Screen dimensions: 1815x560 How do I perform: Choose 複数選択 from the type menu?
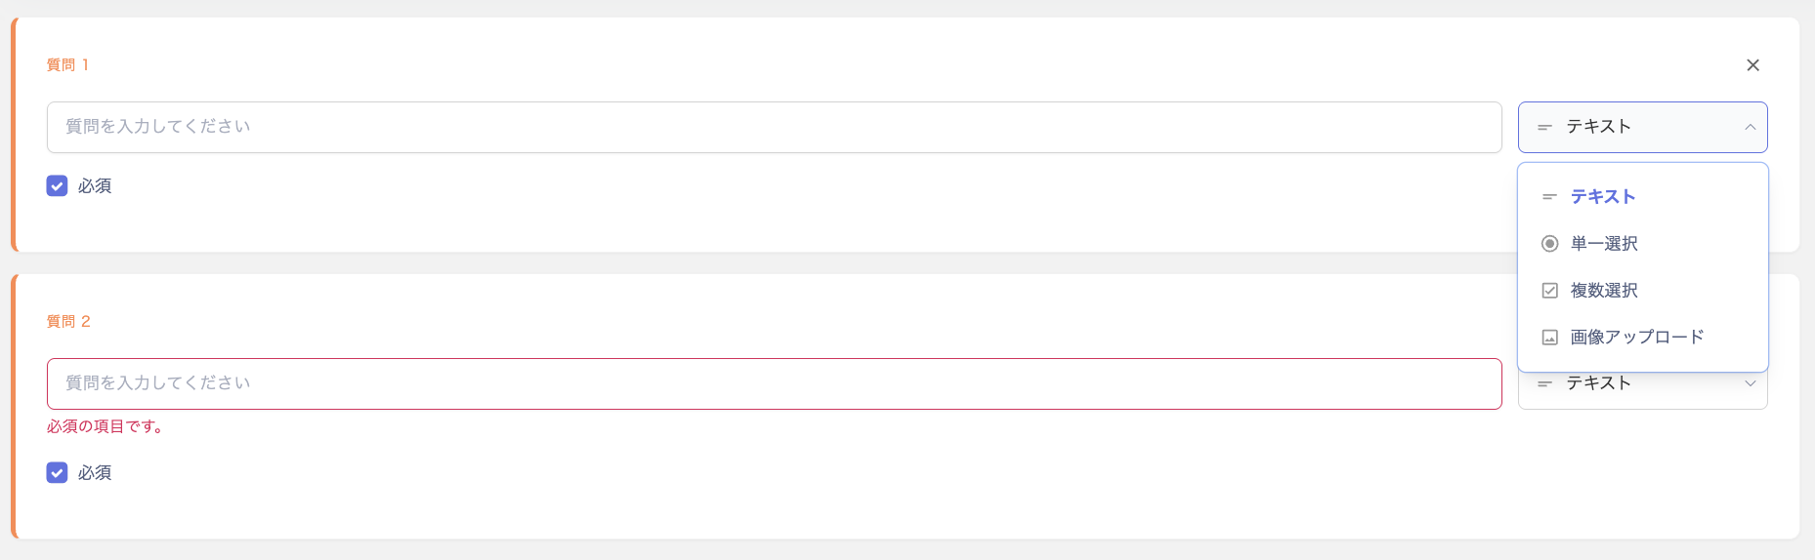pos(1604,291)
